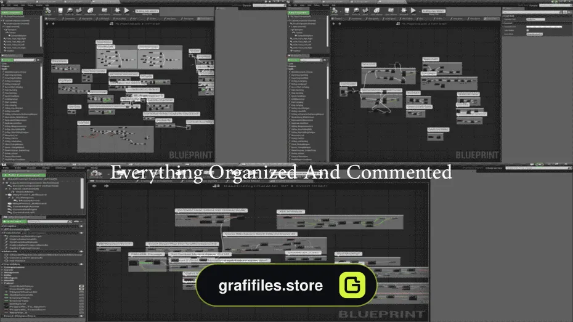Click graph forward arrow in top-left window
This screenshot has height=322, width=573.
click(54, 24)
